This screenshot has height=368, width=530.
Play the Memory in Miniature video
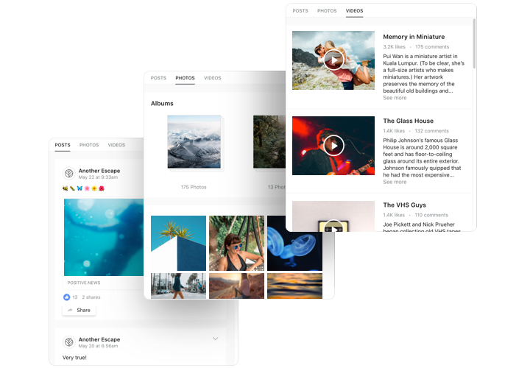tap(333, 60)
